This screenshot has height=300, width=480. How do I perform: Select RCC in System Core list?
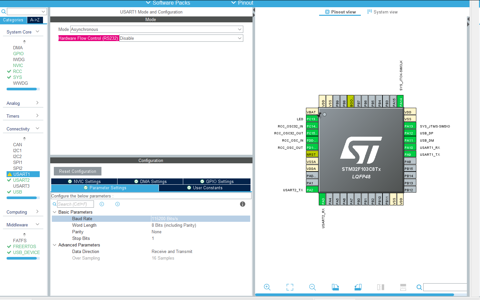pos(17,71)
